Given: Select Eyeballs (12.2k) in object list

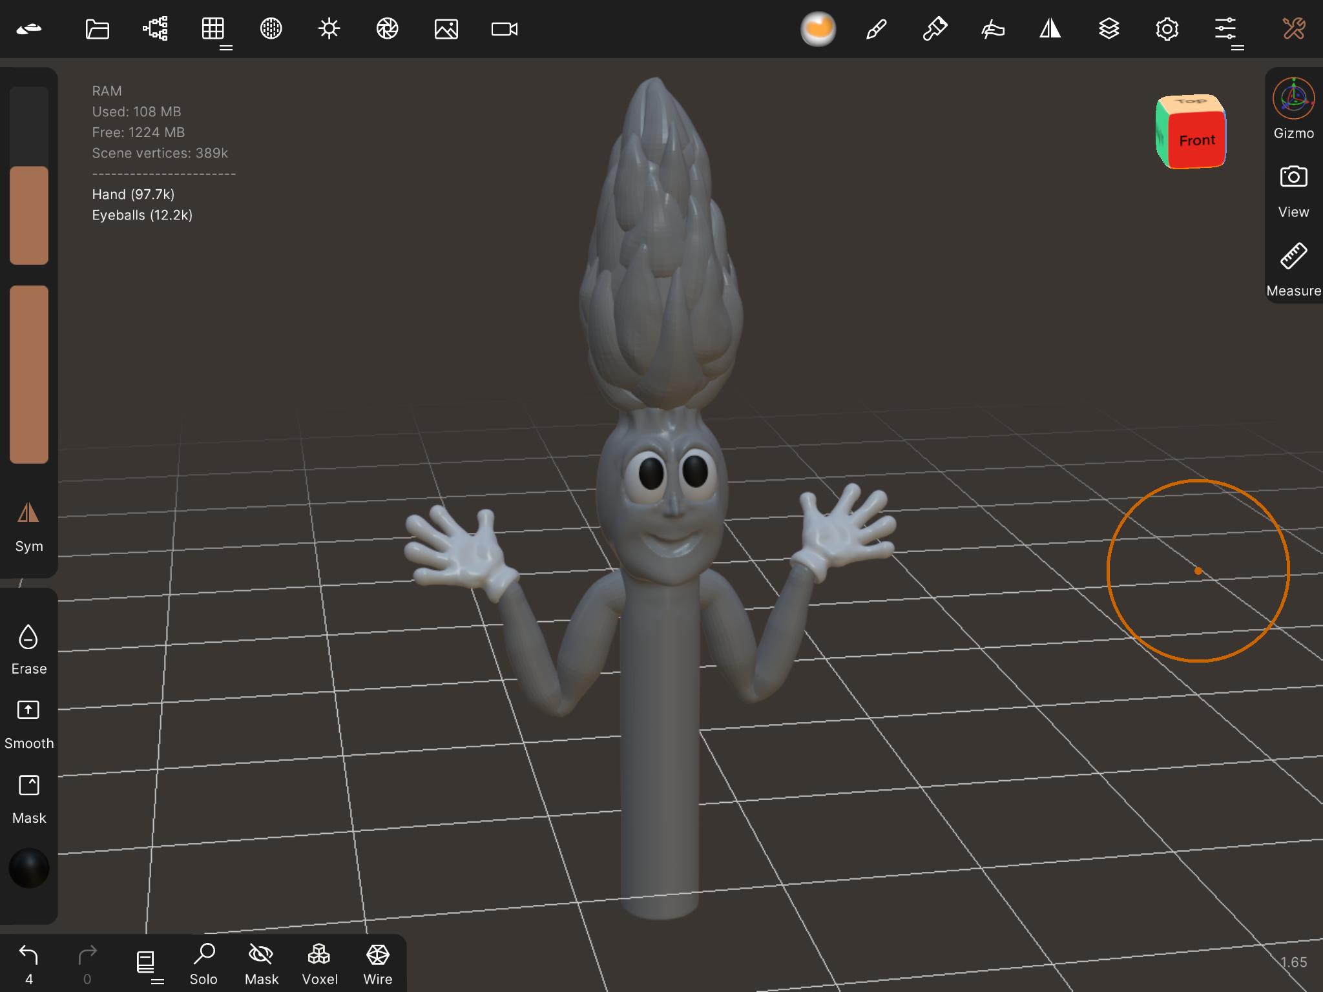Looking at the screenshot, I should [142, 215].
